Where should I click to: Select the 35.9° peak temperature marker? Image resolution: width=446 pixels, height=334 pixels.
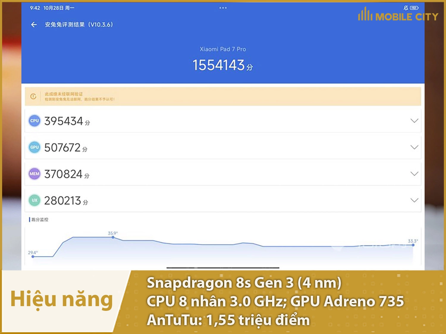(113, 237)
